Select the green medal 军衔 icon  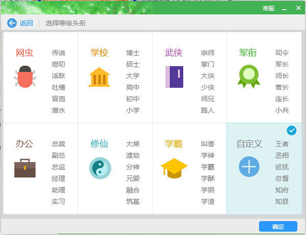tap(249, 76)
